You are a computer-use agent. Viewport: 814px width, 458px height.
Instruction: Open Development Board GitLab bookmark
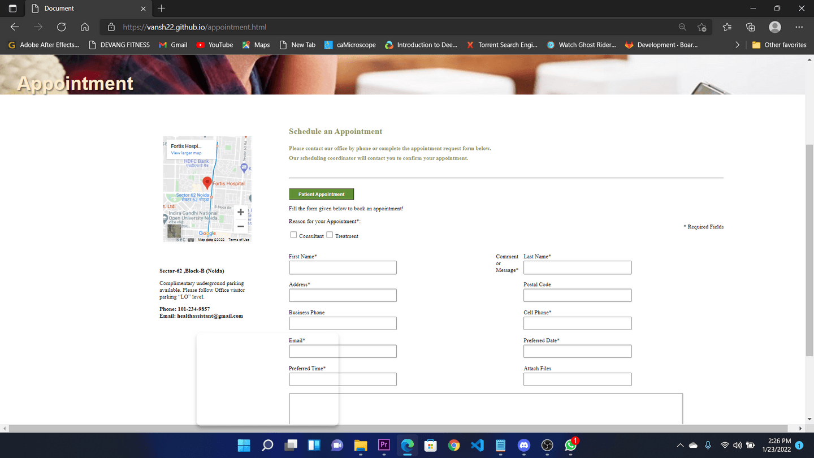point(661,45)
